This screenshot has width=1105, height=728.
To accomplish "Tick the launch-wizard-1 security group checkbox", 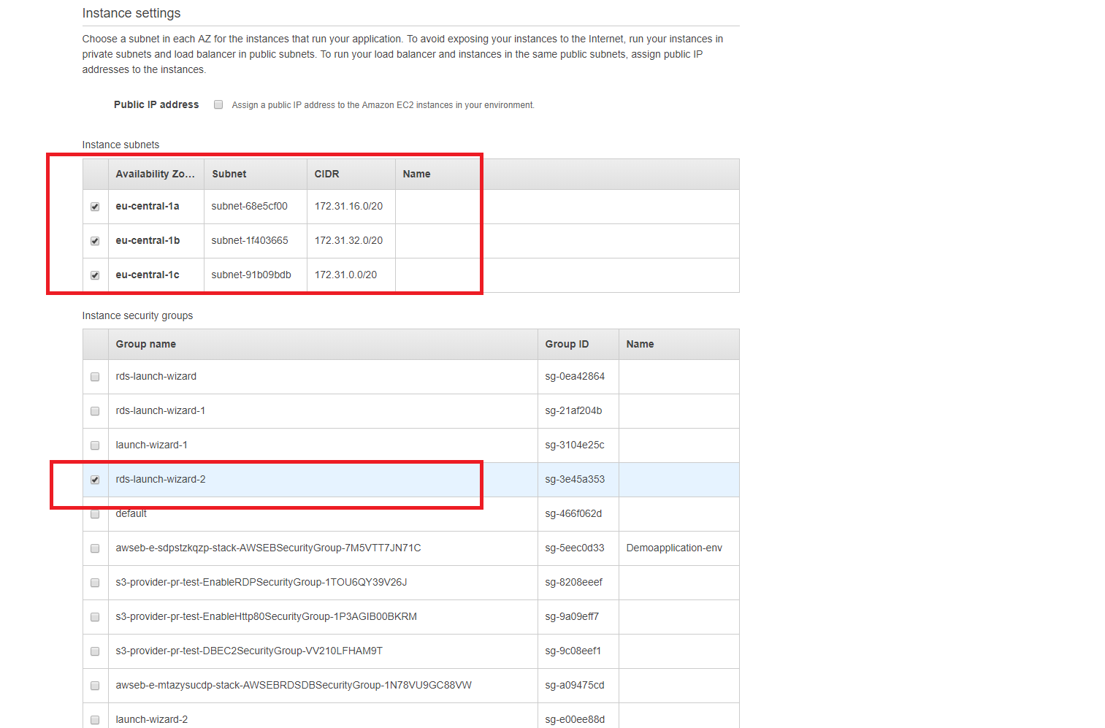I will [x=95, y=445].
